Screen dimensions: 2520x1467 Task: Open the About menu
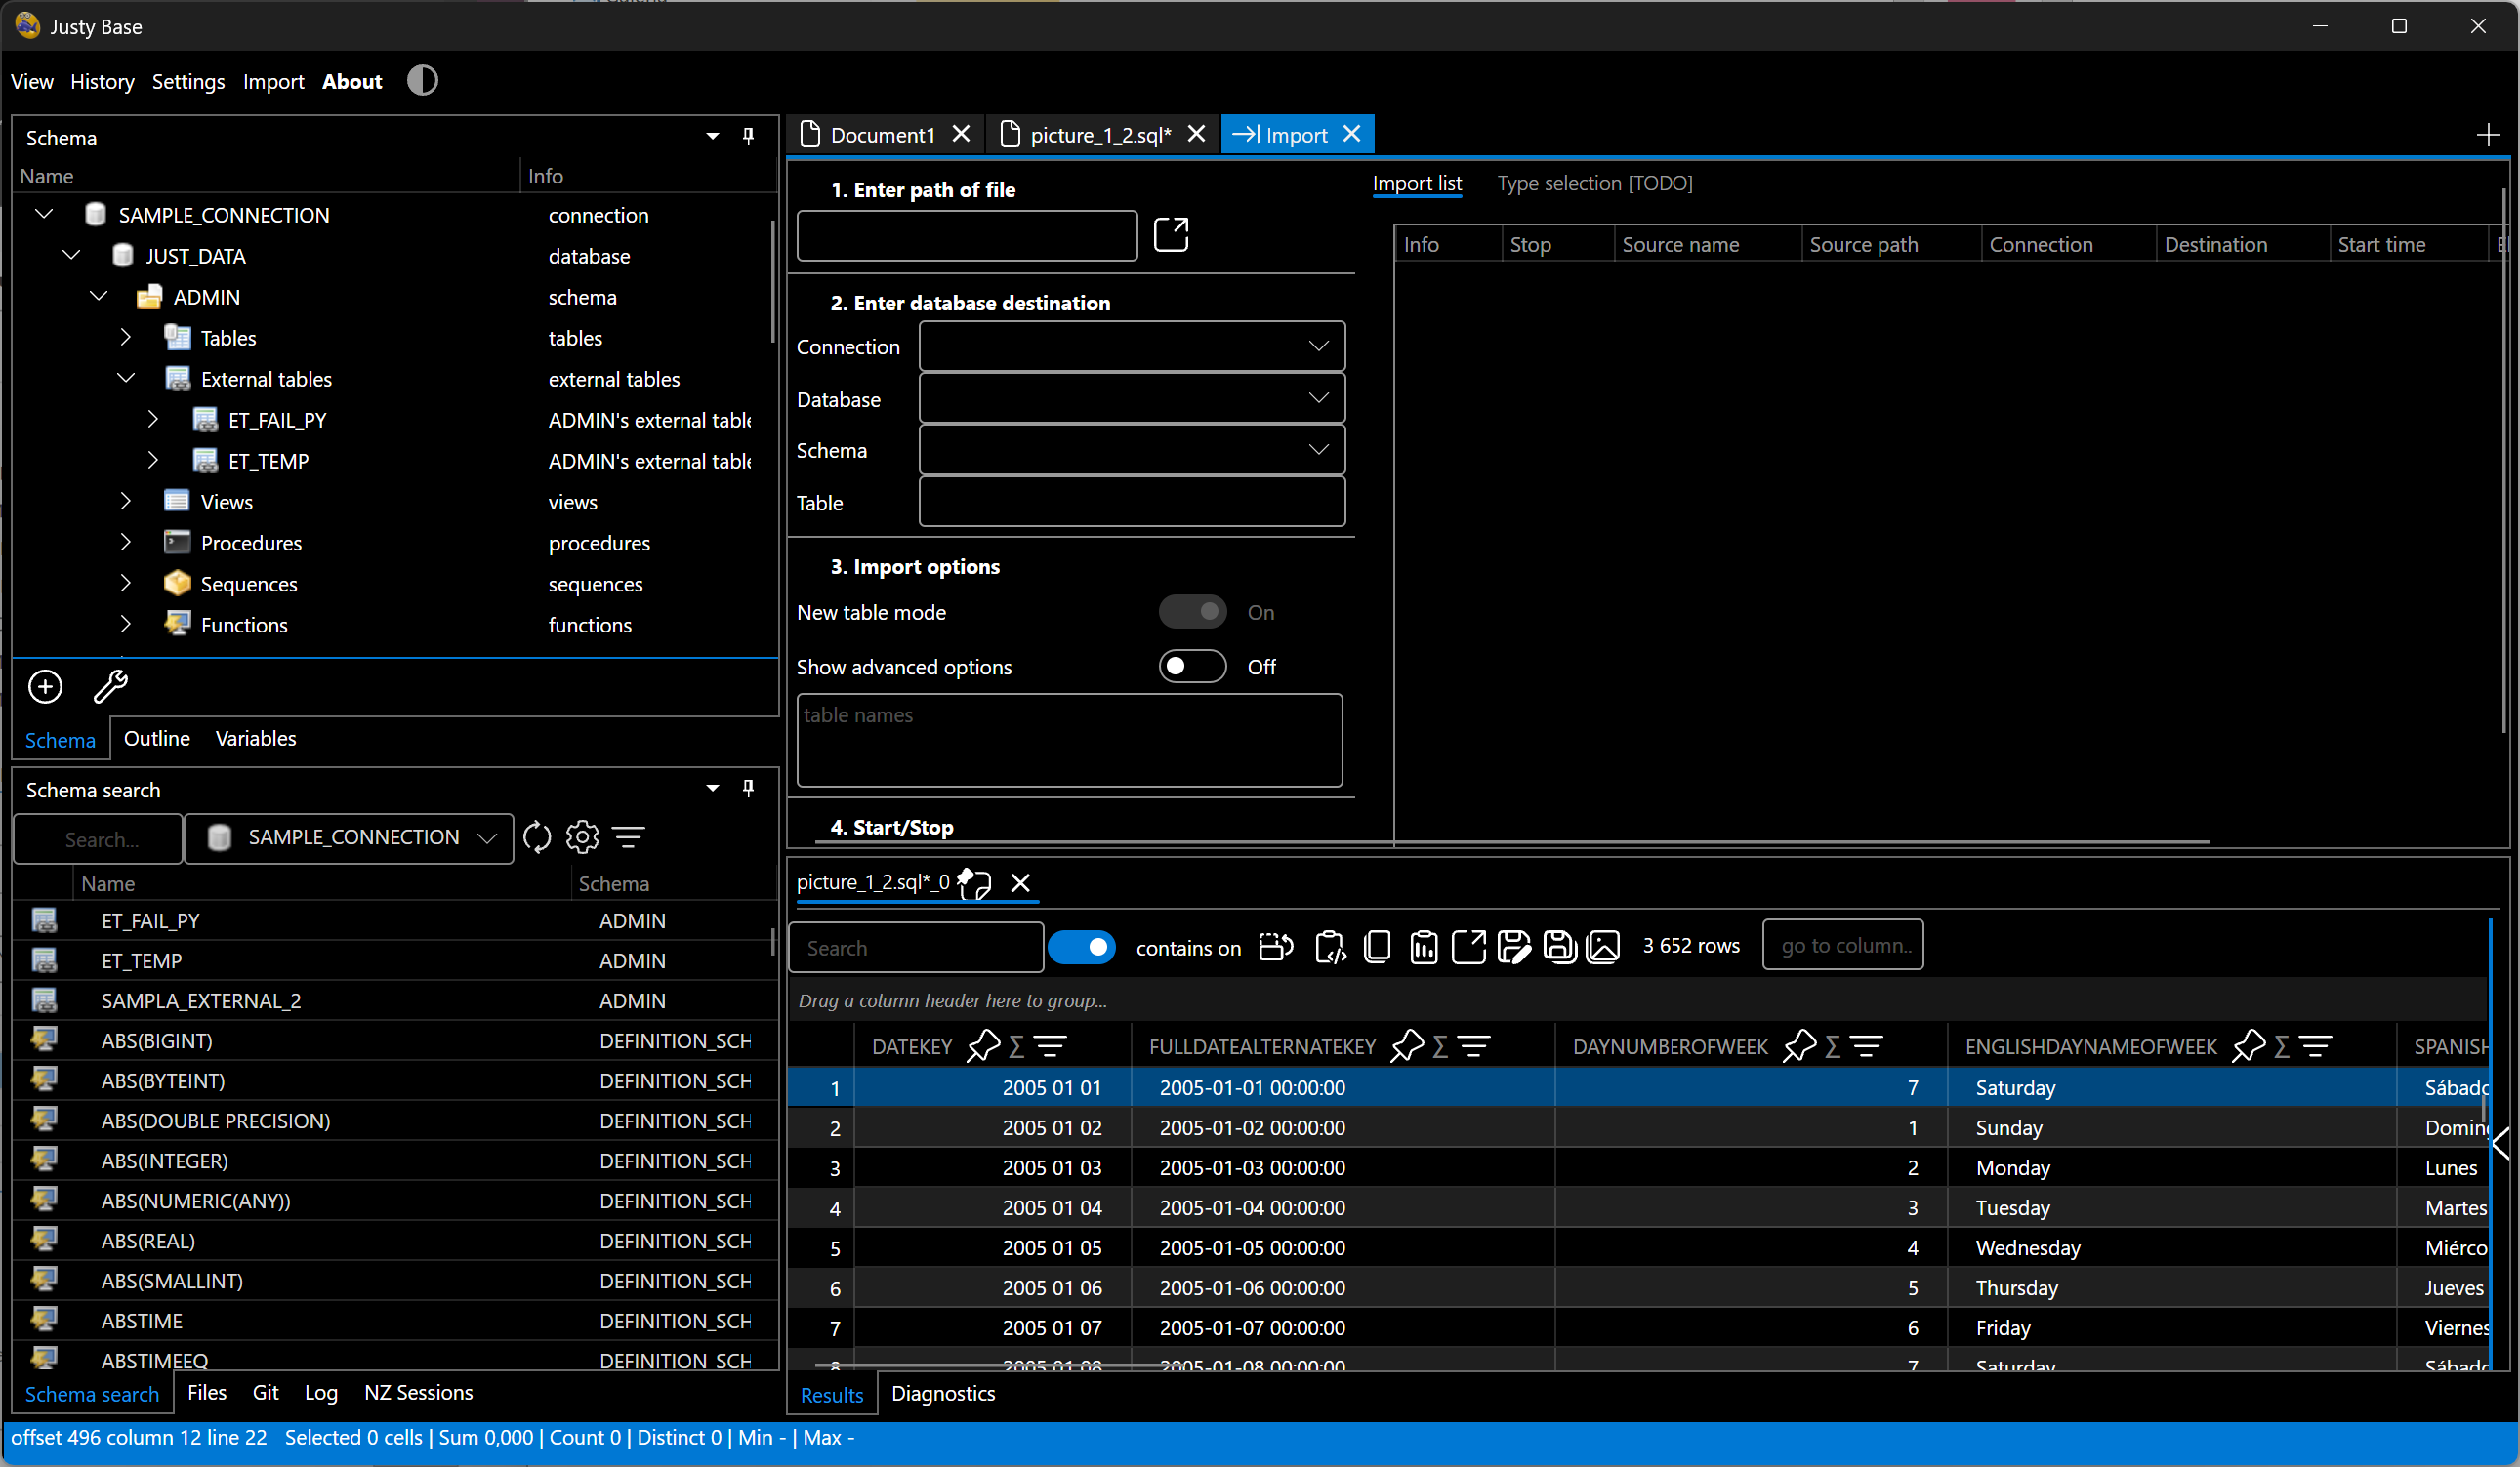click(352, 81)
